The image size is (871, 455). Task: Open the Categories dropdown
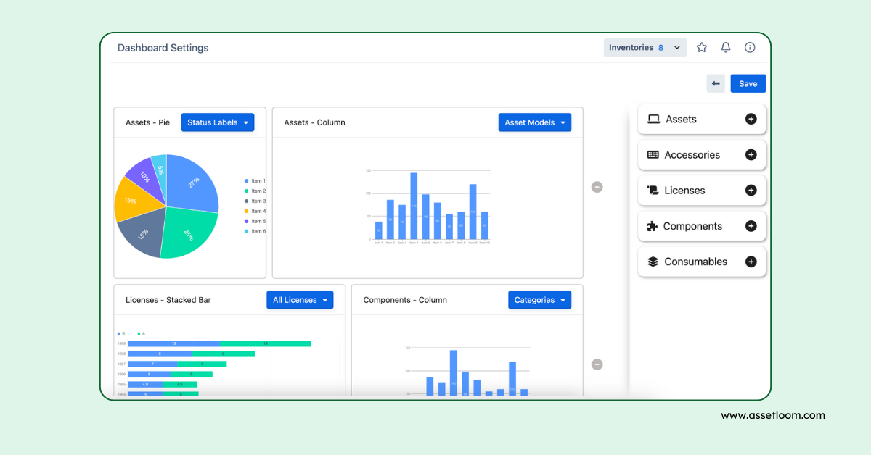[539, 300]
